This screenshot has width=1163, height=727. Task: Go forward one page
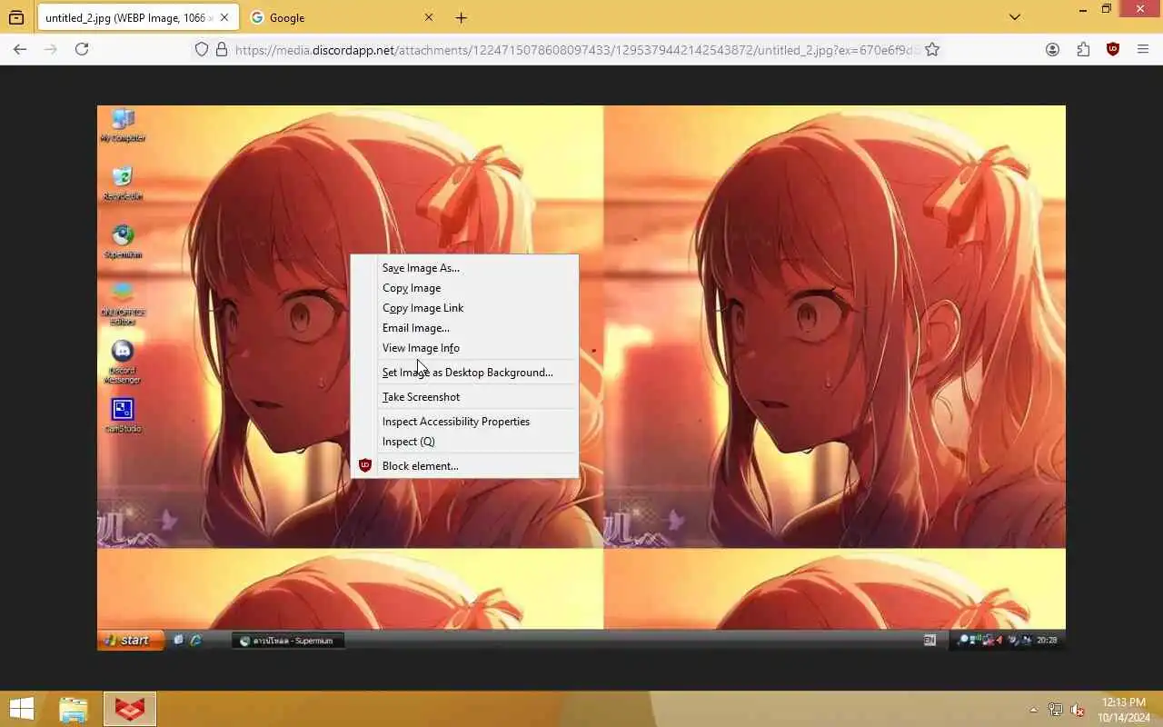(x=51, y=49)
